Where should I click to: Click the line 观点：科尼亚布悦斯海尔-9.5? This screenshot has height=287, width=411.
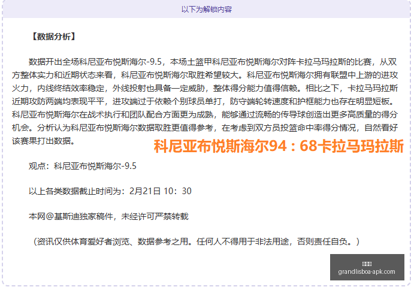tap(83, 166)
